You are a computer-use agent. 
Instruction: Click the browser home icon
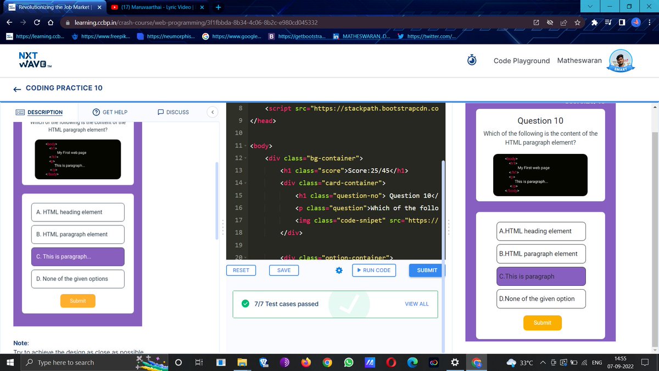(x=50, y=23)
